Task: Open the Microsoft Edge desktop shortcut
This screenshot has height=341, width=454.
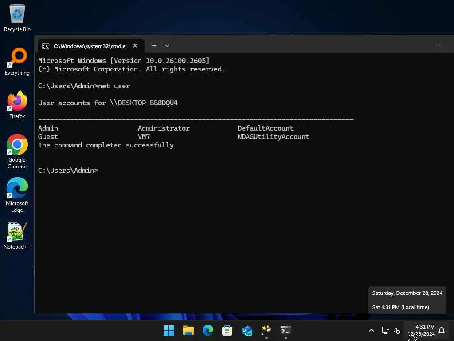Action: point(17,195)
